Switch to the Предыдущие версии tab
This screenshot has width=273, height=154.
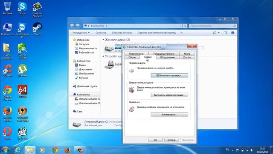click(164, 53)
